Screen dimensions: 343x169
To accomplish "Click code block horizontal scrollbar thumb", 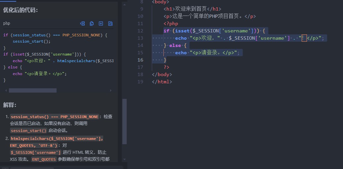I will 33,91.
